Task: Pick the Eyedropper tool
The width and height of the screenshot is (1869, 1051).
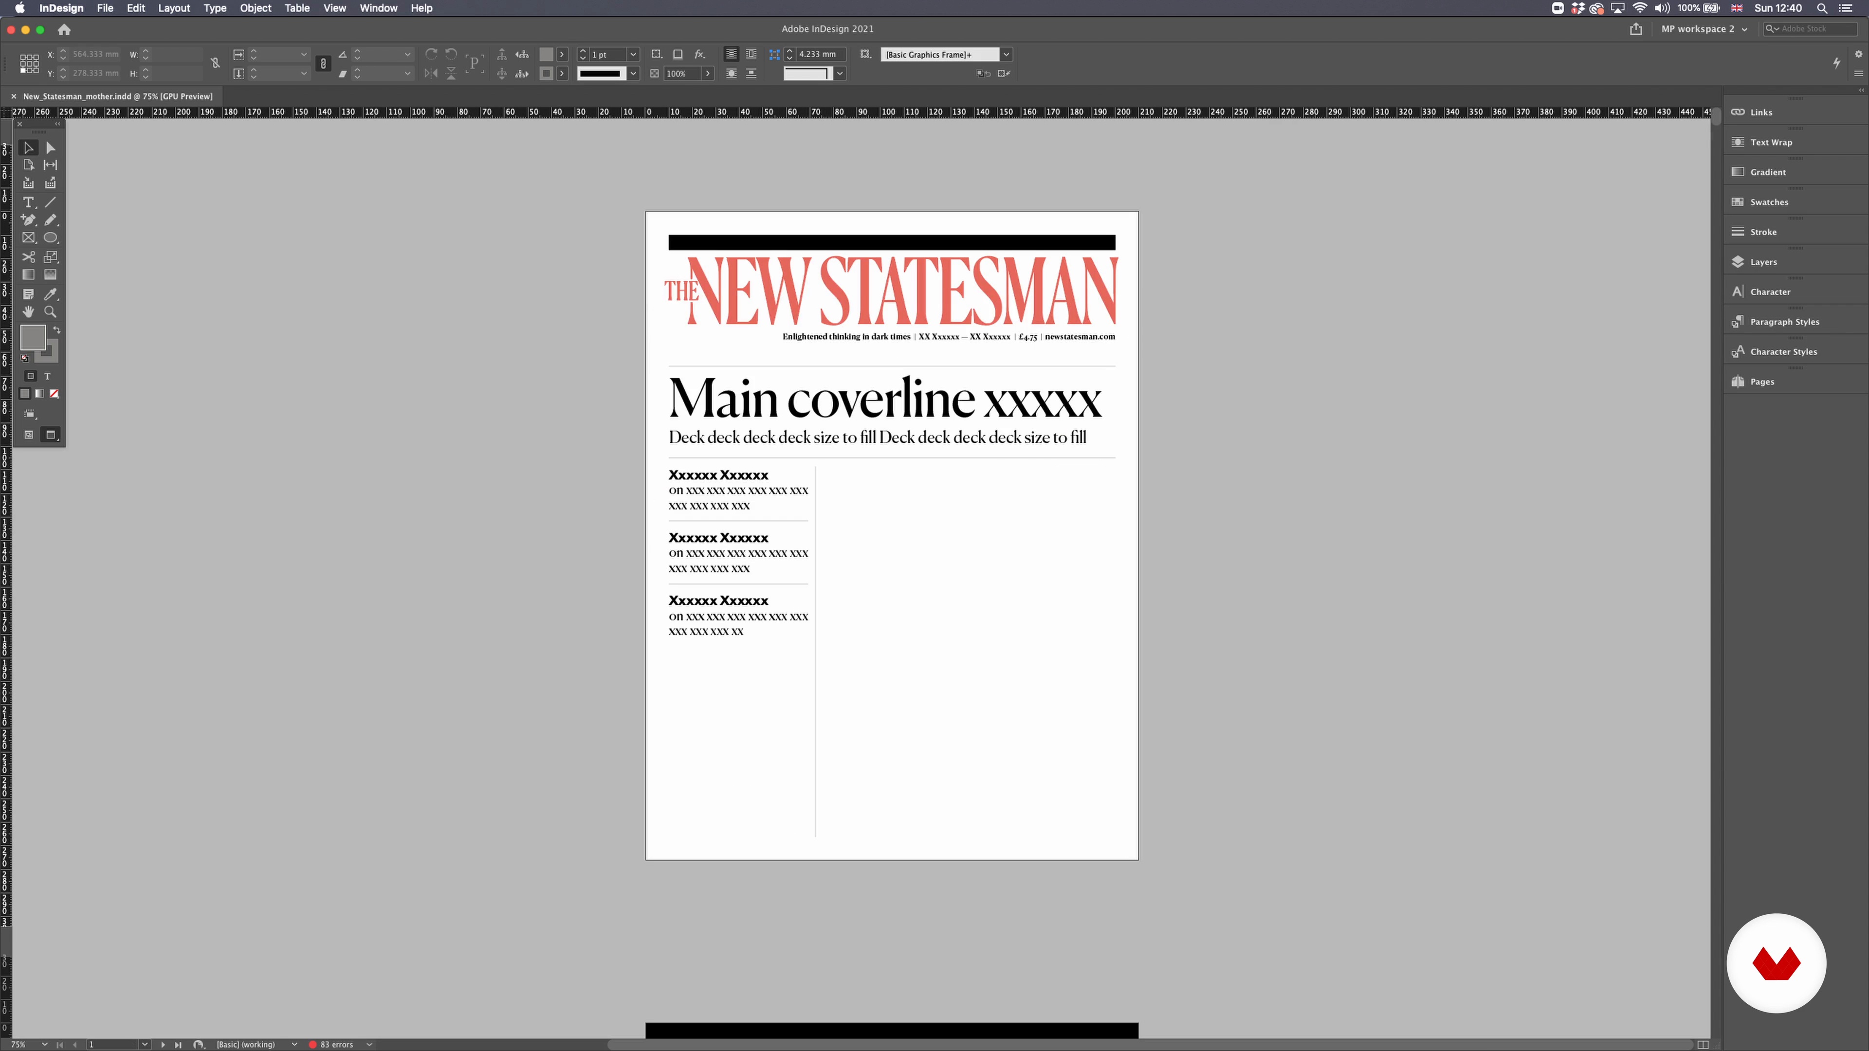Action: (50, 294)
